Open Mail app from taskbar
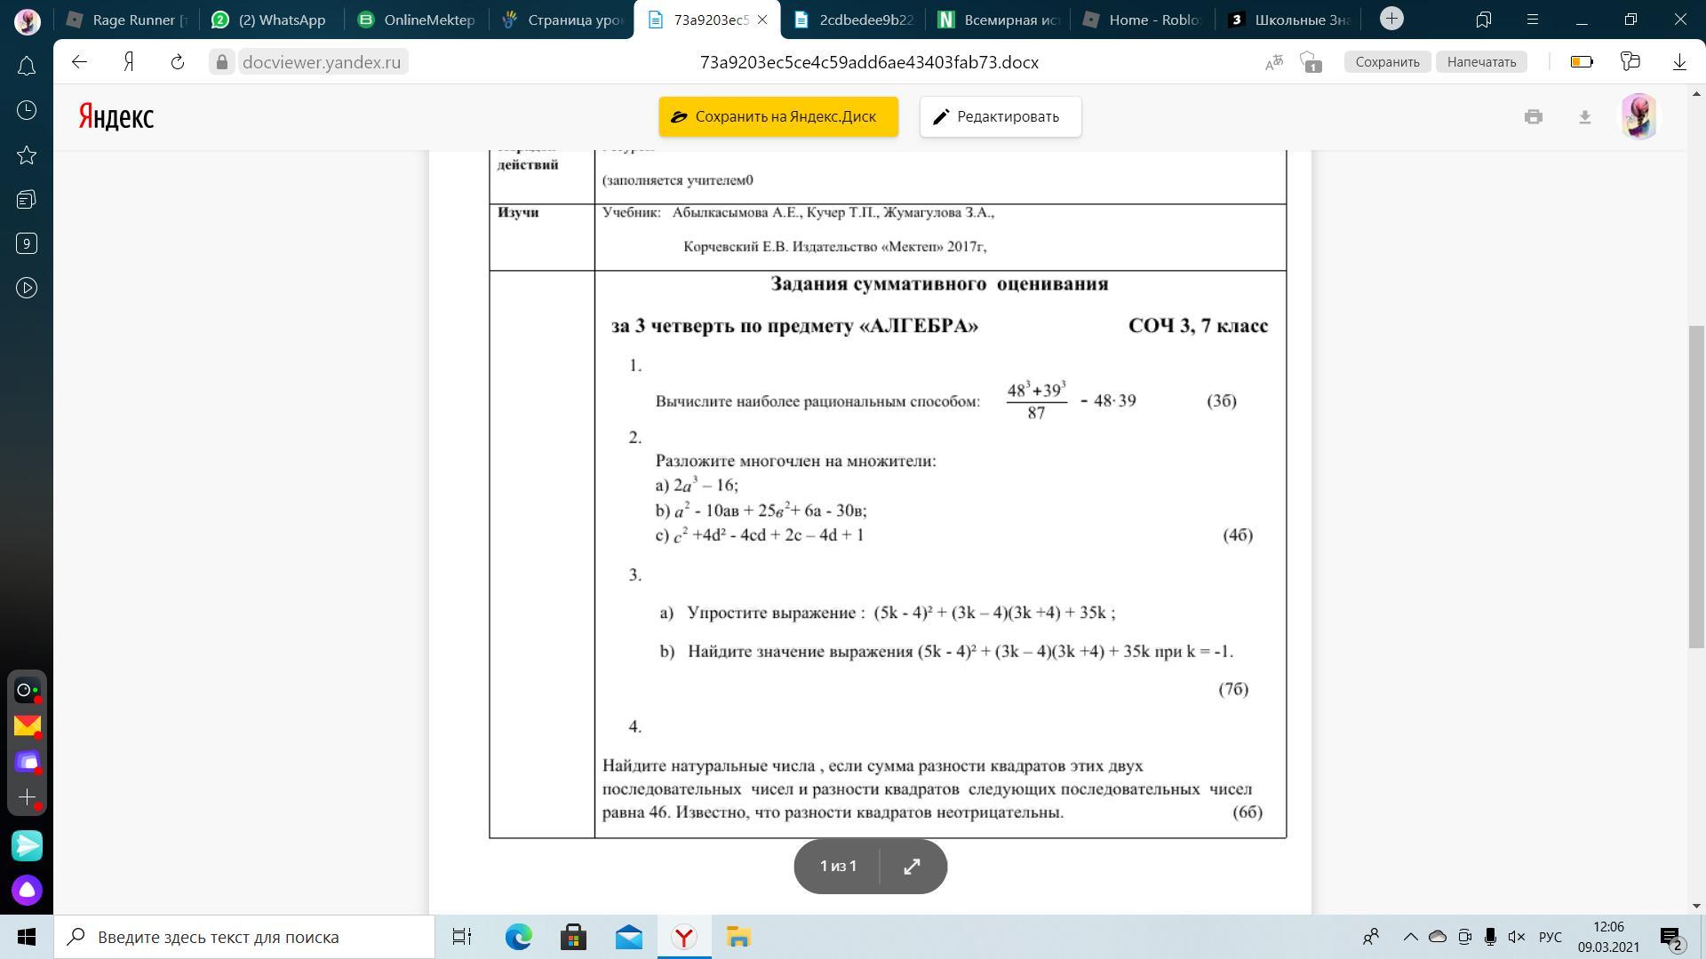 628,937
